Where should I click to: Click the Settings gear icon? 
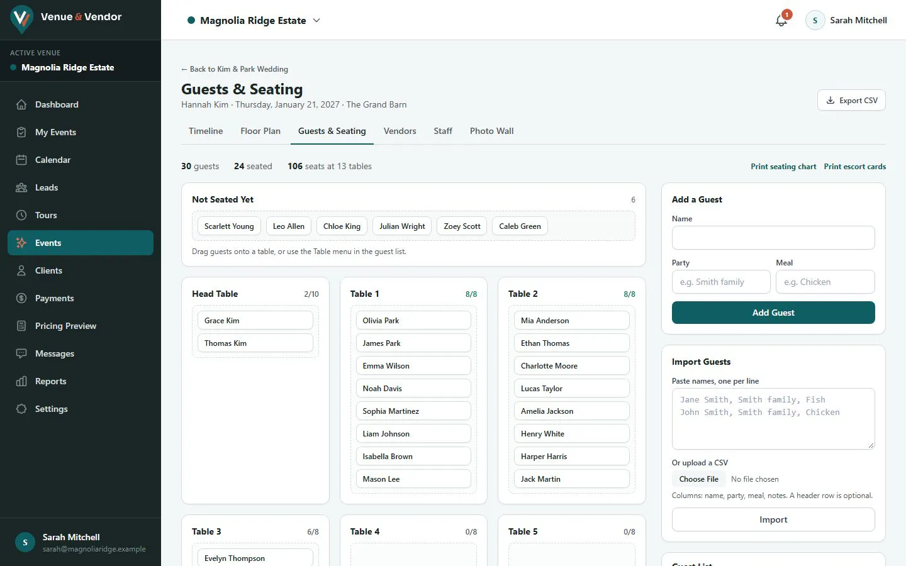[21, 409]
